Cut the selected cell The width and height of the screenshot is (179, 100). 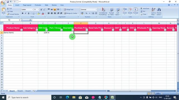pyautogui.click(x=9, y=9)
